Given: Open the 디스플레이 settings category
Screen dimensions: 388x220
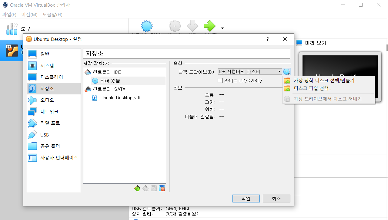Looking at the screenshot, I should 54,77.
